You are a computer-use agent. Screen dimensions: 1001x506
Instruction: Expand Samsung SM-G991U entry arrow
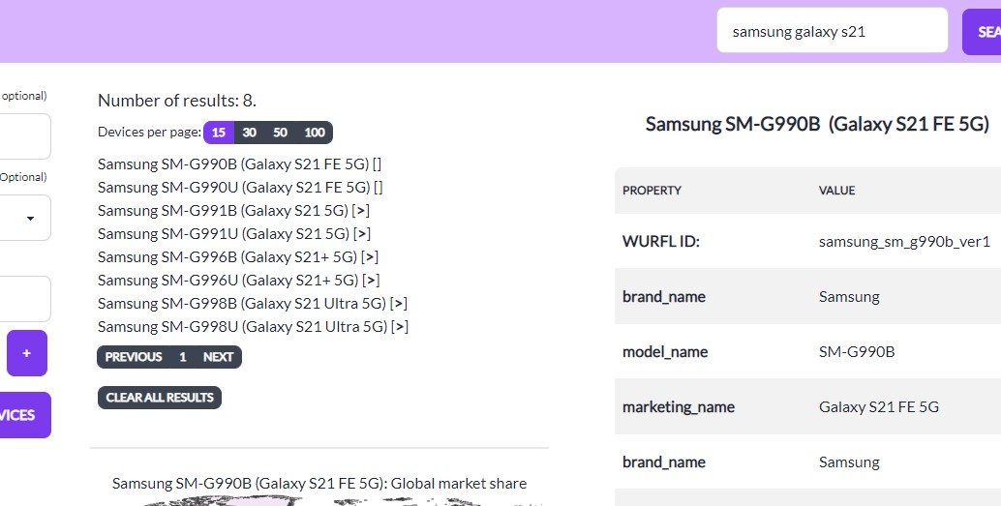362,233
